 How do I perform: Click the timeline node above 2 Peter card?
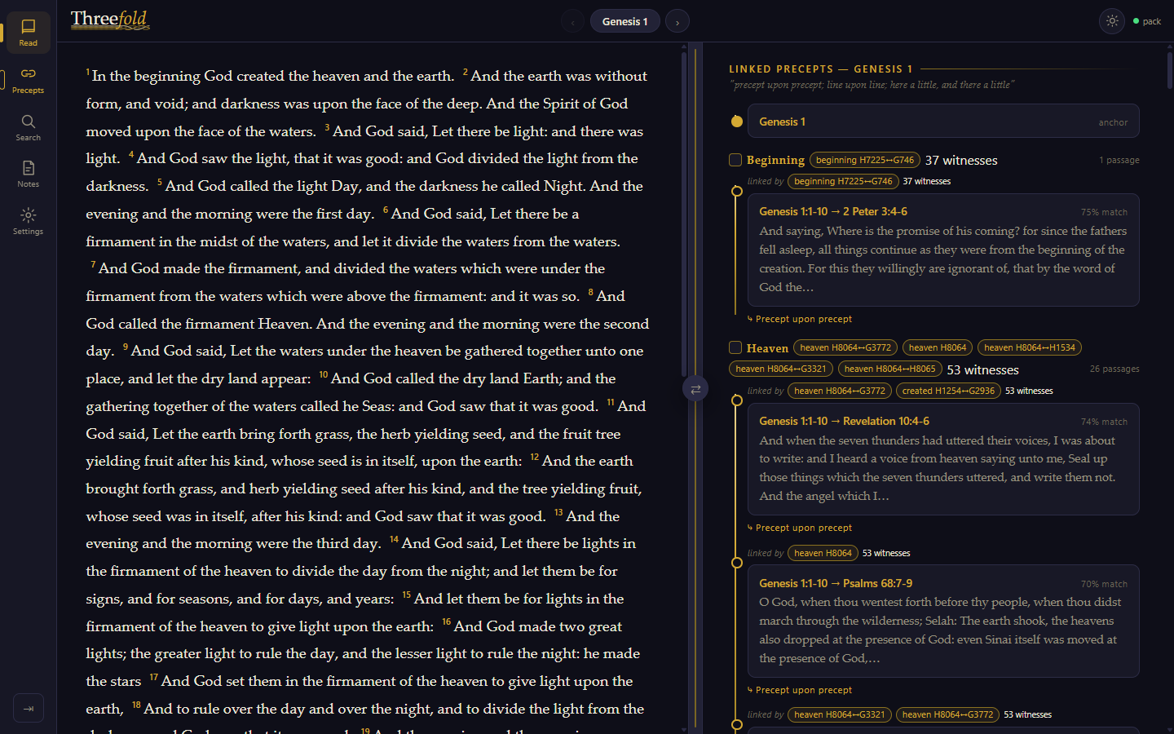[x=737, y=192]
